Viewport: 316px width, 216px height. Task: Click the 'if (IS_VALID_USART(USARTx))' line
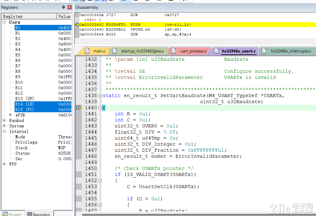(155, 174)
